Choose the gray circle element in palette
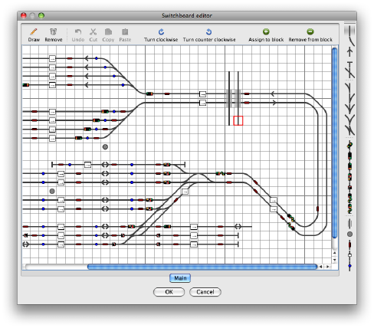This screenshot has width=374, height=328. pyautogui.click(x=349, y=234)
